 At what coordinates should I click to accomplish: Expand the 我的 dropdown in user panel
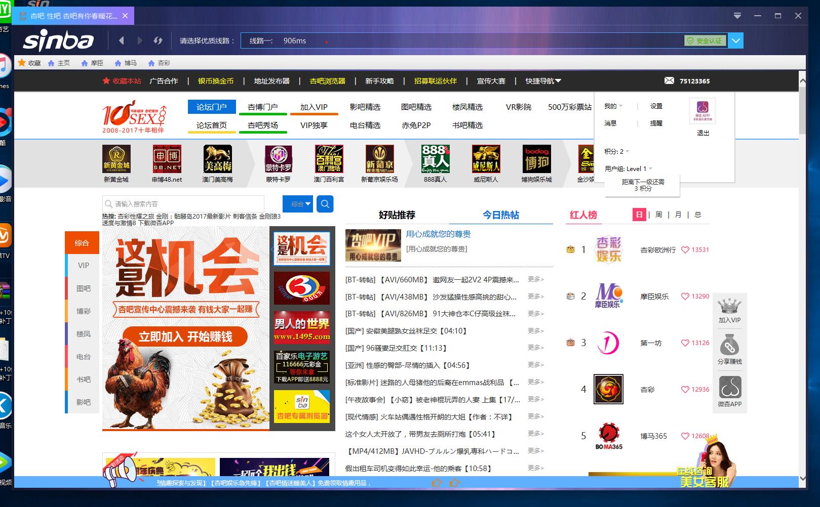point(613,106)
